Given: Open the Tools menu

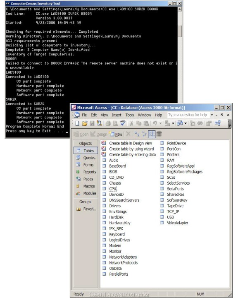Looking at the screenshot, I should click(130, 115).
